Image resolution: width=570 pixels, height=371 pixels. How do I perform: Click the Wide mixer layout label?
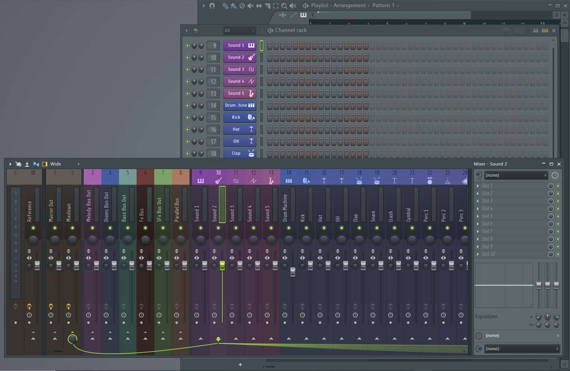click(55, 164)
